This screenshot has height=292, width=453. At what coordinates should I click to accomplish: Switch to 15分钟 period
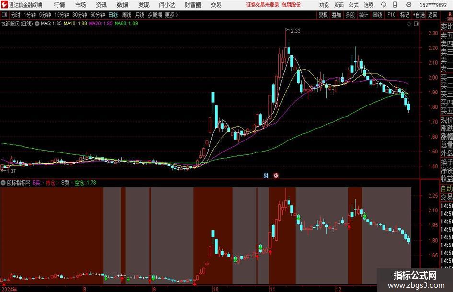[61, 15]
